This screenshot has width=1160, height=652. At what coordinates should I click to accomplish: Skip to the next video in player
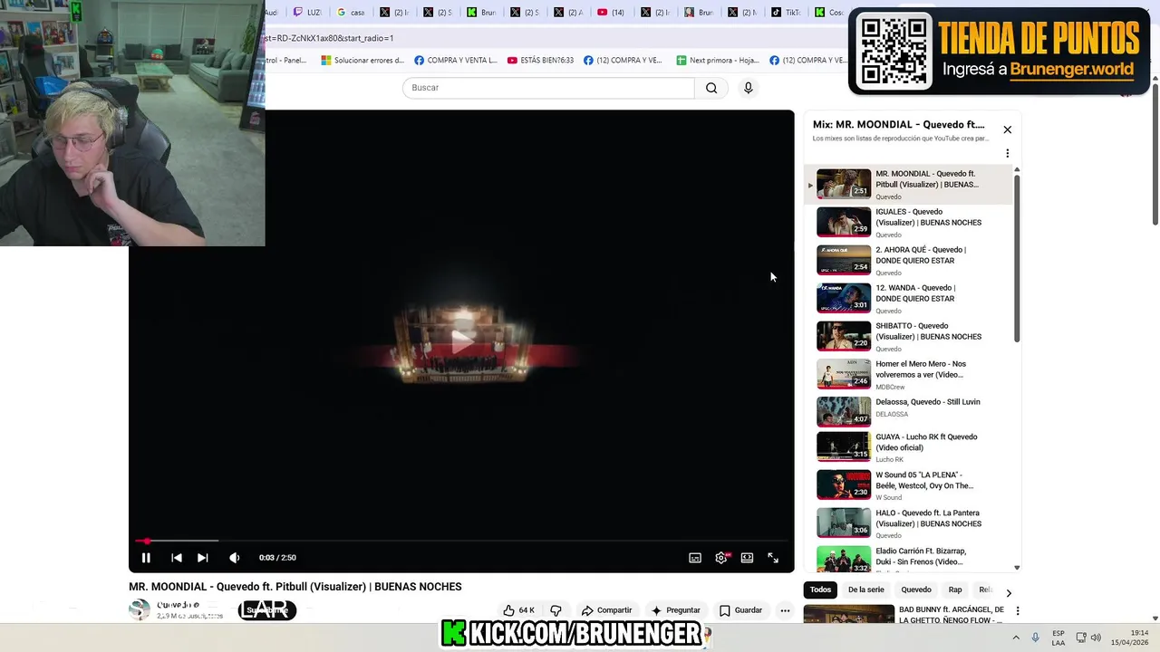(x=203, y=558)
